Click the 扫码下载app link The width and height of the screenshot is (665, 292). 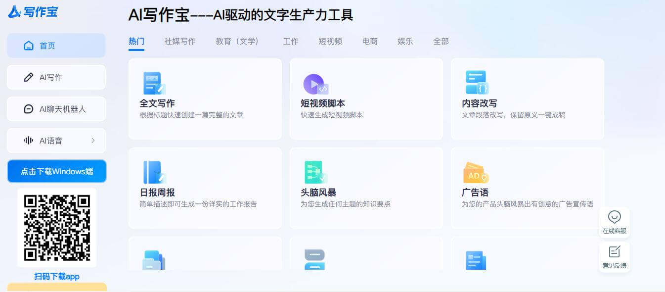(56, 277)
